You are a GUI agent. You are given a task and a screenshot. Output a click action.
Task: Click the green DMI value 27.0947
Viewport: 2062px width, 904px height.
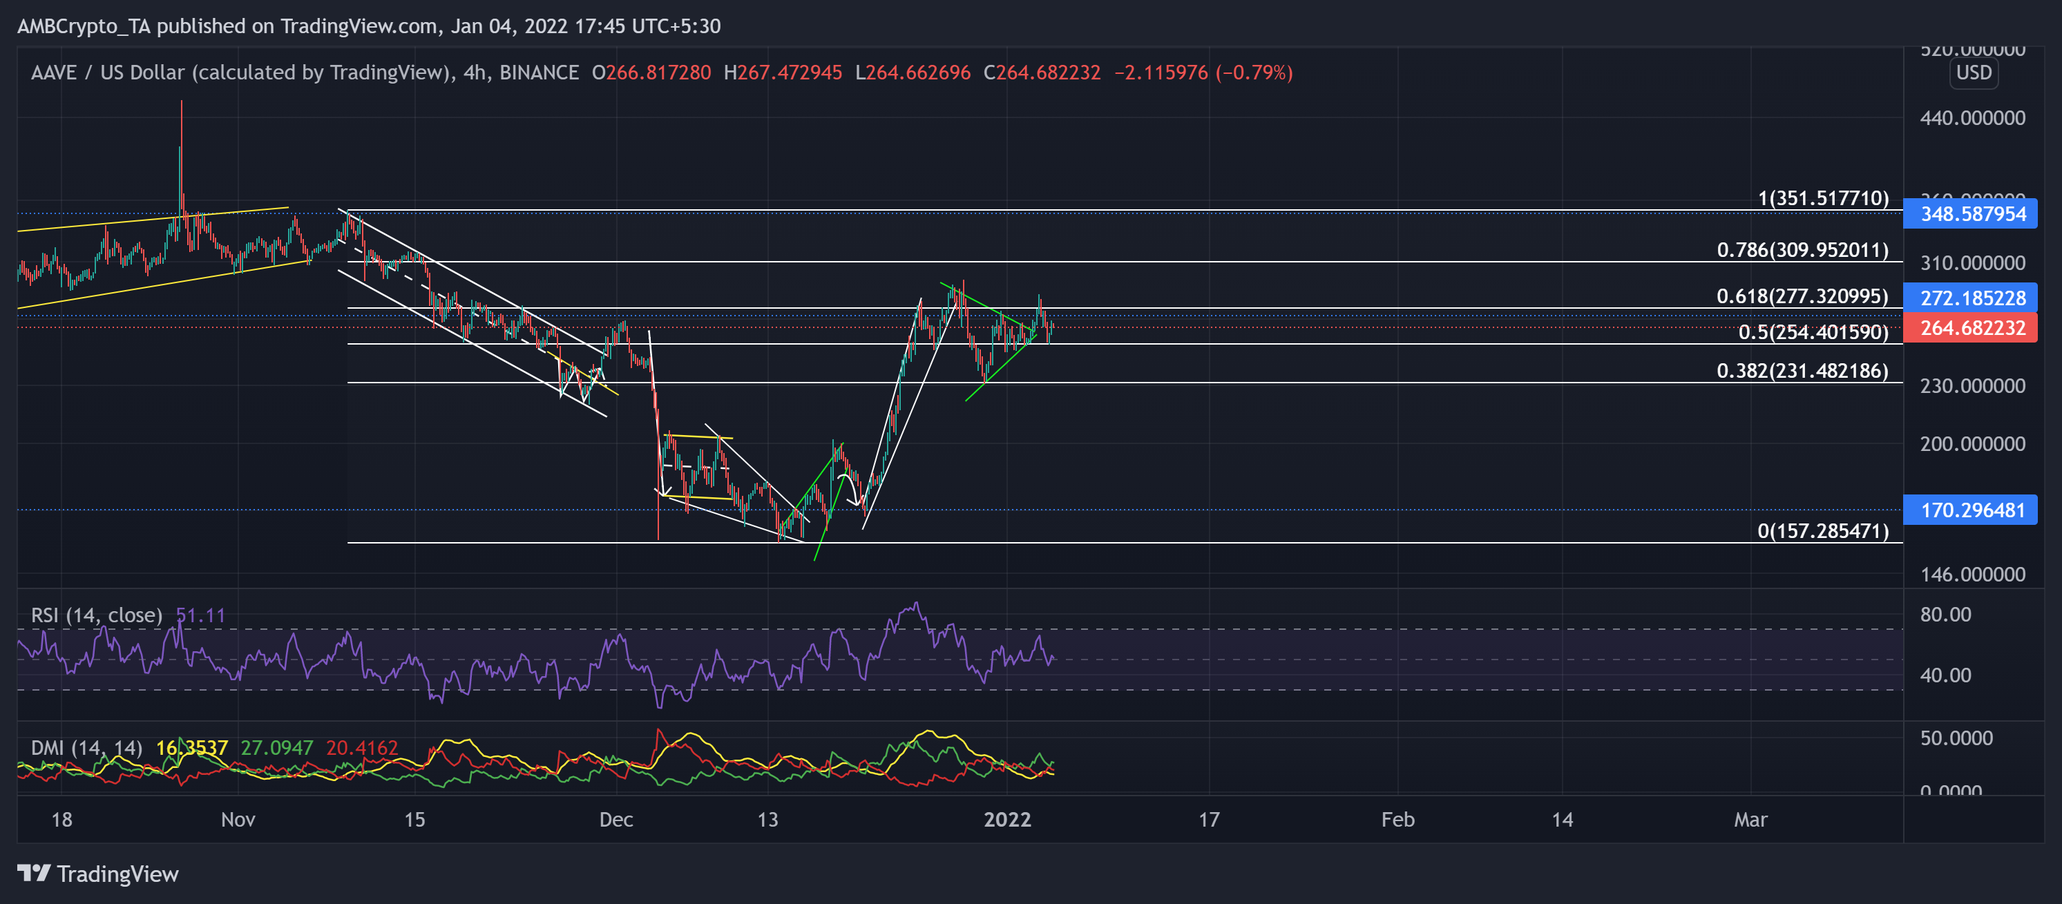(276, 748)
